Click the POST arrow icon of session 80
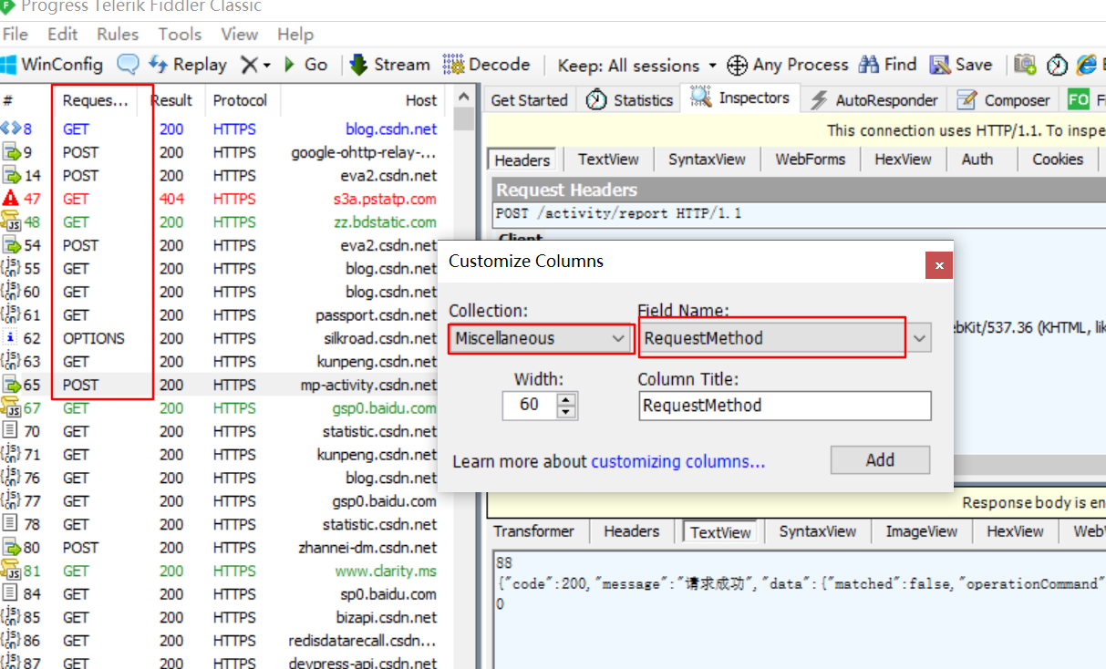This screenshot has height=669, width=1106. pos(11,547)
